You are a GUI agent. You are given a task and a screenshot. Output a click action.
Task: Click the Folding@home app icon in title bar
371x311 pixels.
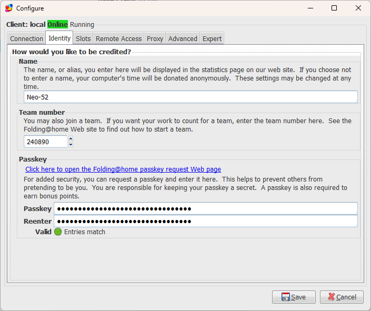pos(9,8)
